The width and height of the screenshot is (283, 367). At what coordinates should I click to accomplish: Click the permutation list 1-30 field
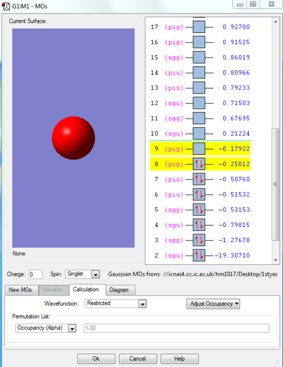pos(176,328)
